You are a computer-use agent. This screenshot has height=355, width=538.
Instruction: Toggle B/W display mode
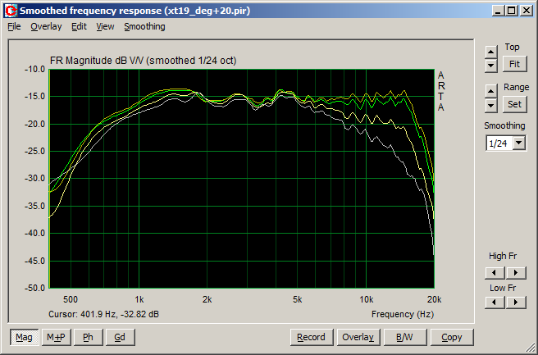point(405,337)
